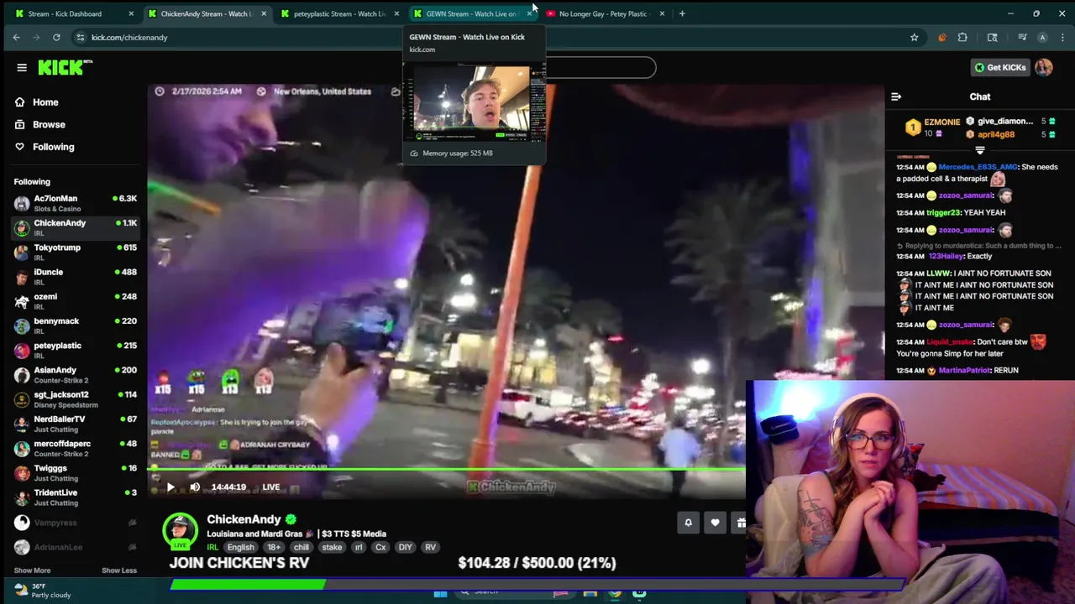
Task: Open the Kick hamburger menu
Action: (x=22, y=68)
